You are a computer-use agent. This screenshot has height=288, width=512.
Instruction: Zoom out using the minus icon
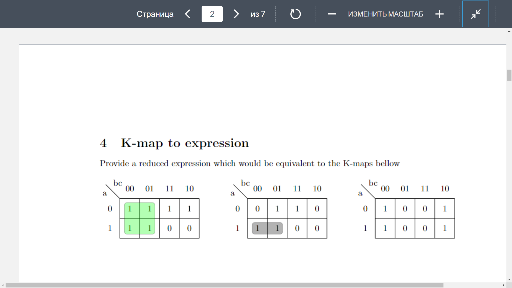pos(331,14)
